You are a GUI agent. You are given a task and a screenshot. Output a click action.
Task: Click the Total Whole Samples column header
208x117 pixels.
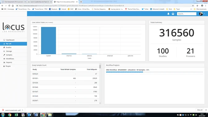tap(68, 69)
